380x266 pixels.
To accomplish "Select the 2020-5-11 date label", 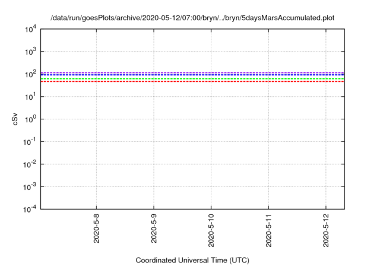I will (268, 230).
